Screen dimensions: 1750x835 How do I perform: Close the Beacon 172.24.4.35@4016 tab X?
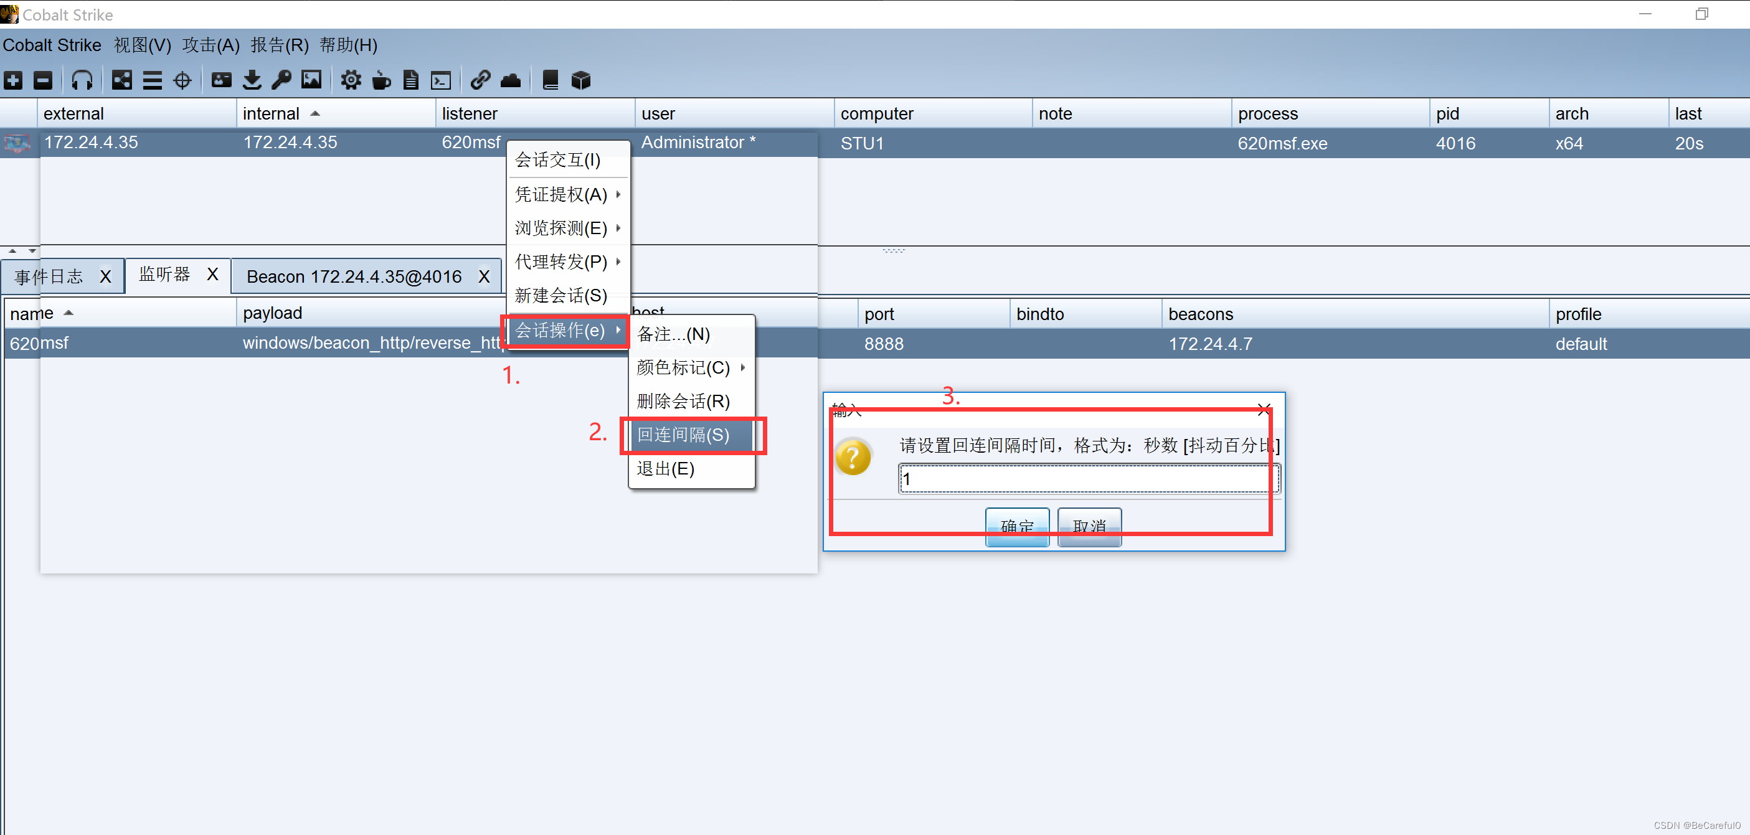pos(484,276)
